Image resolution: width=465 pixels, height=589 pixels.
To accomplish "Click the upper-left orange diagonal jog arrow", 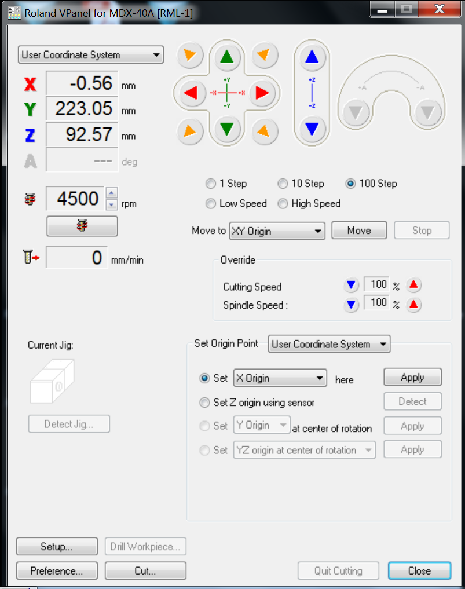I will pos(190,56).
